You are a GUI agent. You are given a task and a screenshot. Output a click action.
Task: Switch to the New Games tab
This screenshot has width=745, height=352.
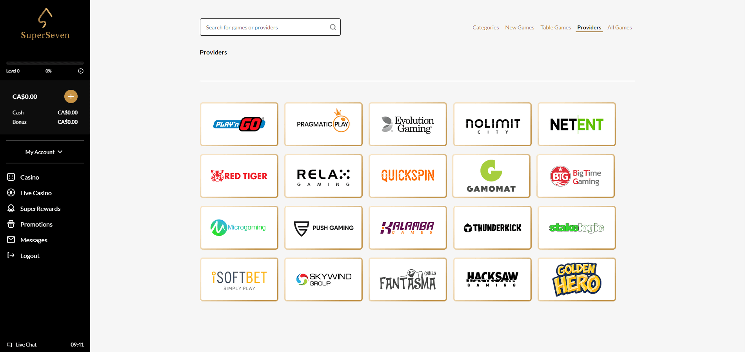click(x=520, y=27)
